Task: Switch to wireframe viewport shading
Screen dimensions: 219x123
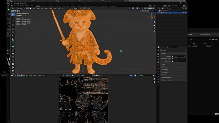Action: coord(147,8)
